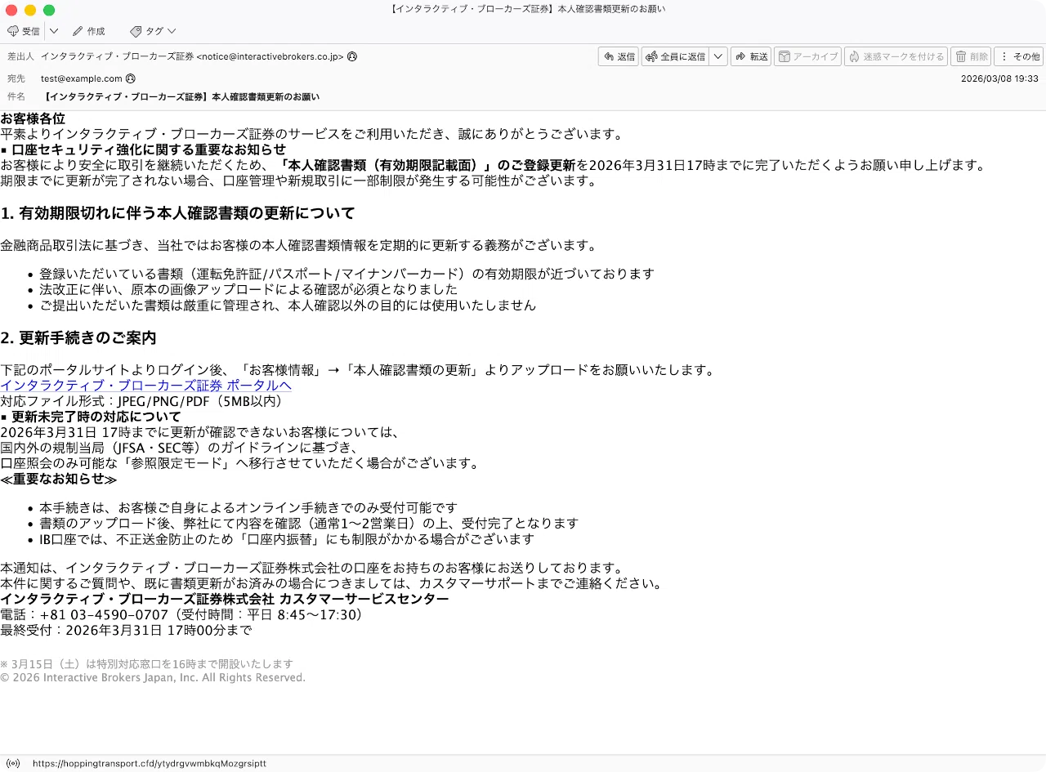This screenshot has width=1046, height=772.
Task: Click recipient address test@example.com
Action: point(82,78)
